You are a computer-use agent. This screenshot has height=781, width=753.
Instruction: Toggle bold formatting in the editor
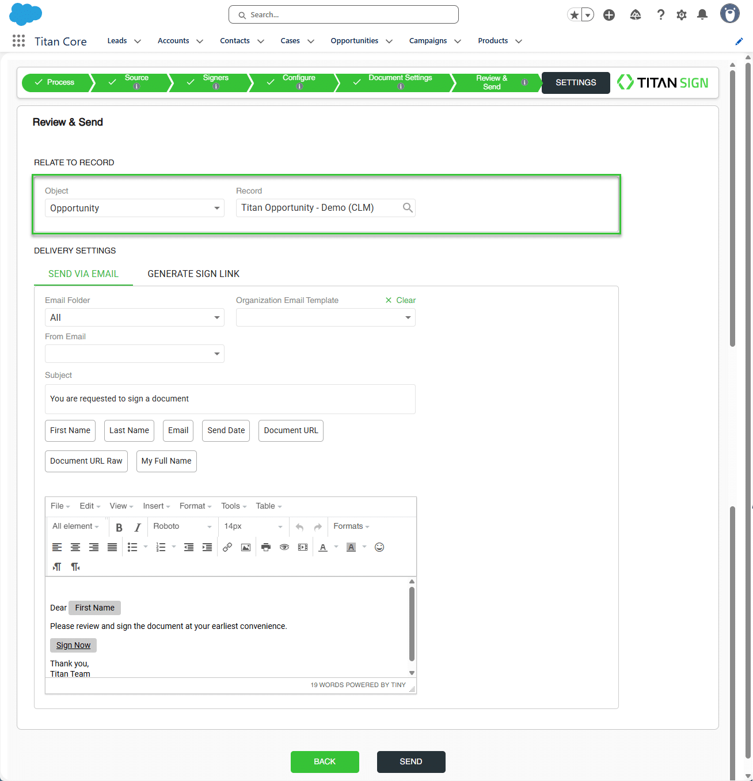119,527
